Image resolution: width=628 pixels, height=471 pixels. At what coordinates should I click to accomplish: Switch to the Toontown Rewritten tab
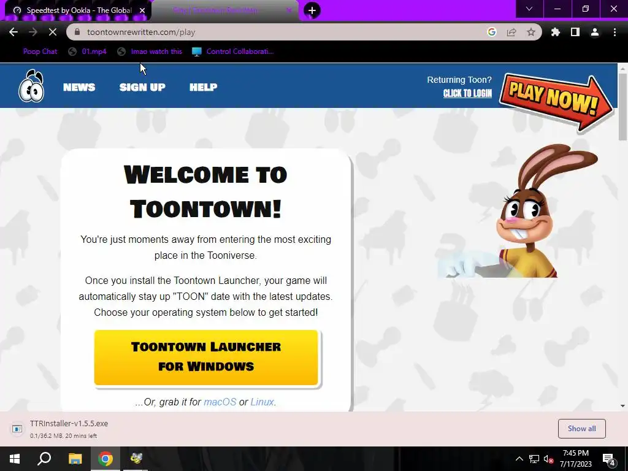224,10
